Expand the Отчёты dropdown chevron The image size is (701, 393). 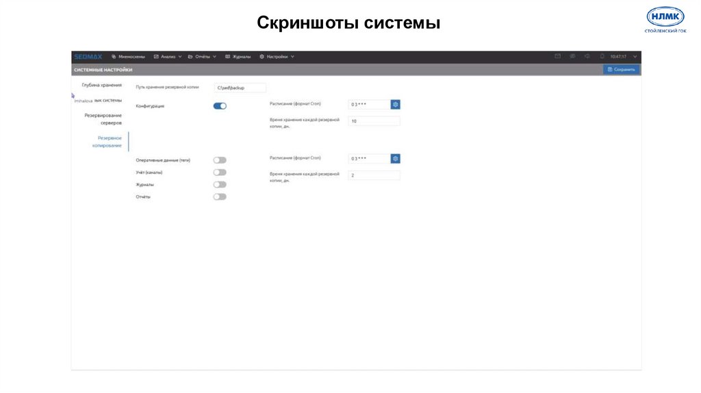[214, 57]
